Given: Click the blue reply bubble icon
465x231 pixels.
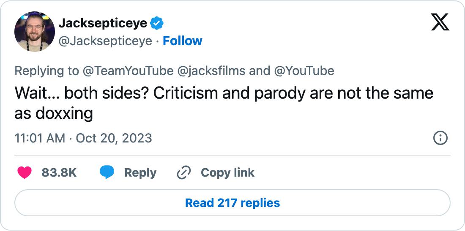Looking at the screenshot, I should 107,172.
